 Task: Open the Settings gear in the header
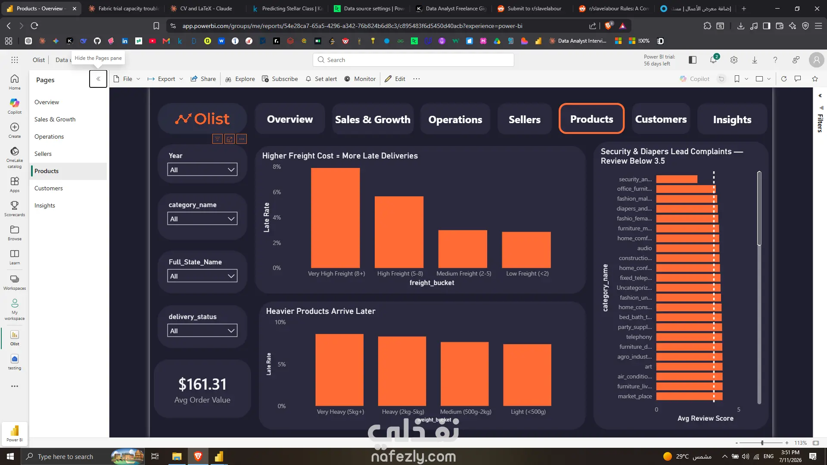(734, 60)
